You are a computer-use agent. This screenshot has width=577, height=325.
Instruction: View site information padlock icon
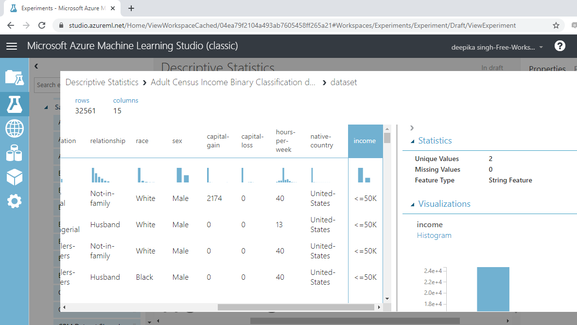coord(61,25)
